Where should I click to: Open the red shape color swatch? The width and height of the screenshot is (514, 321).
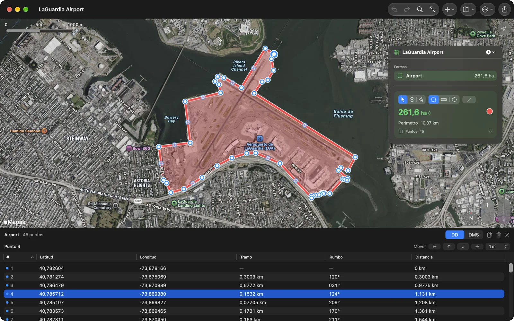(489, 111)
